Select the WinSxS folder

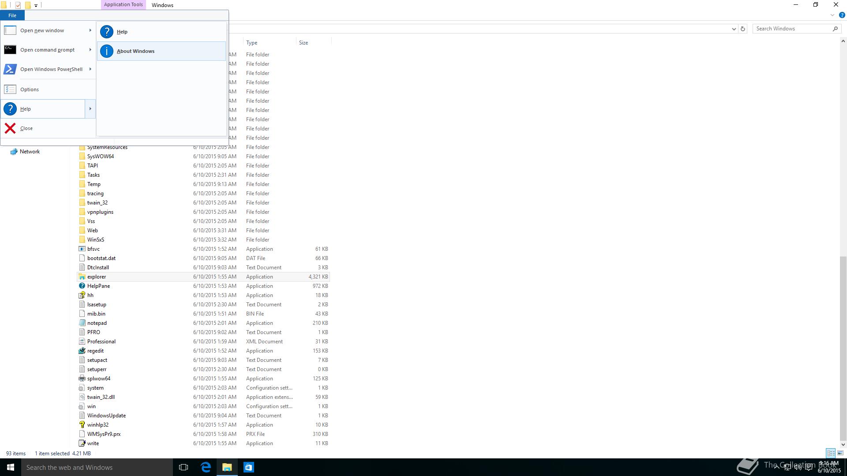(x=96, y=240)
